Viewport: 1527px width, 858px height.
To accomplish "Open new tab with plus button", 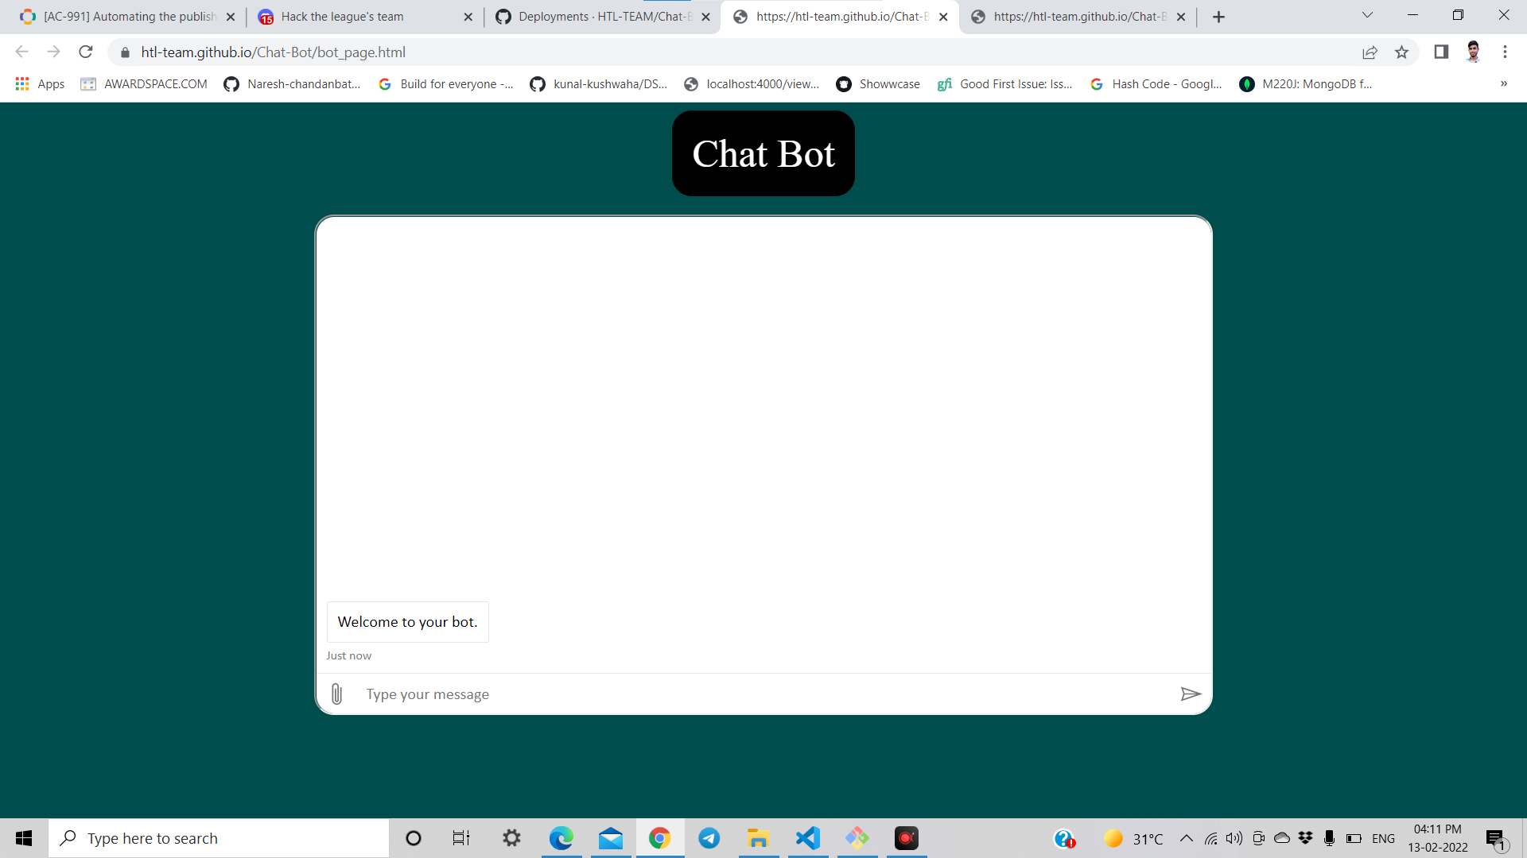I will (1218, 17).
